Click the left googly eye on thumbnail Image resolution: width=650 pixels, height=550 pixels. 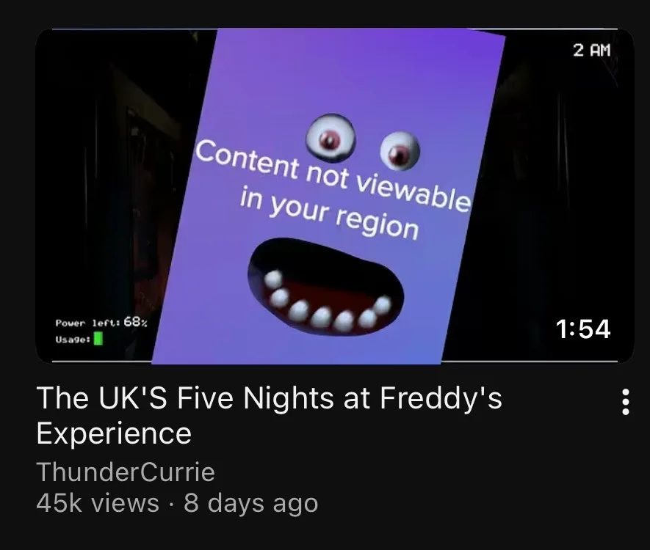coord(331,138)
